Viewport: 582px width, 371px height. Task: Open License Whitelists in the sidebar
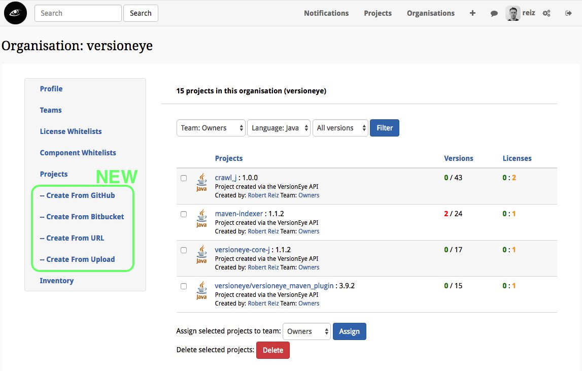pos(71,131)
